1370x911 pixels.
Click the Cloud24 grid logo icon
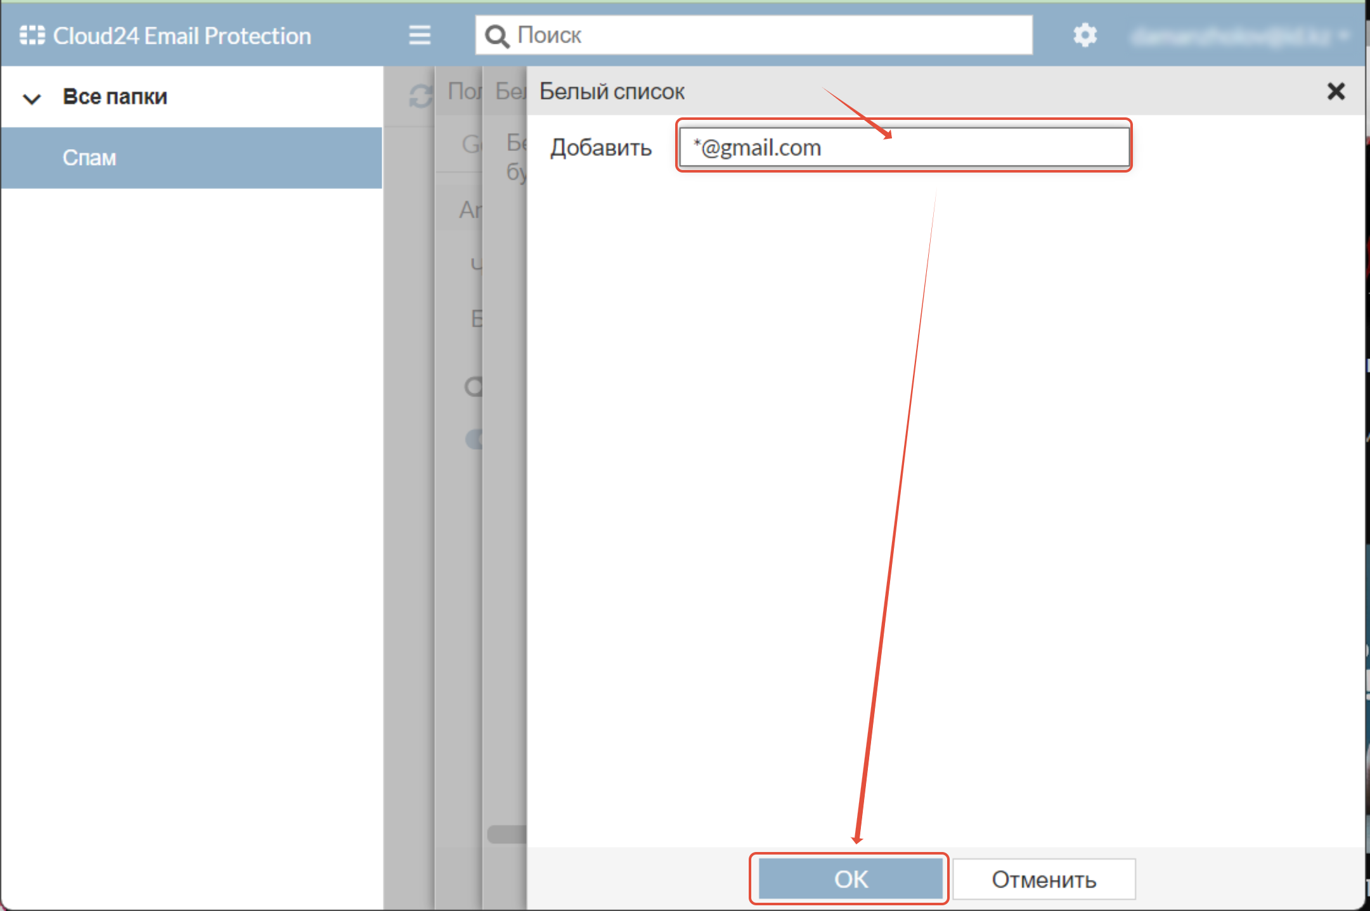32,36
